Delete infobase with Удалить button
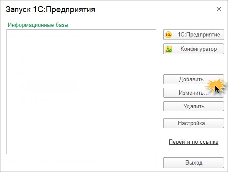The height and width of the screenshot is (172, 228). [x=194, y=106]
